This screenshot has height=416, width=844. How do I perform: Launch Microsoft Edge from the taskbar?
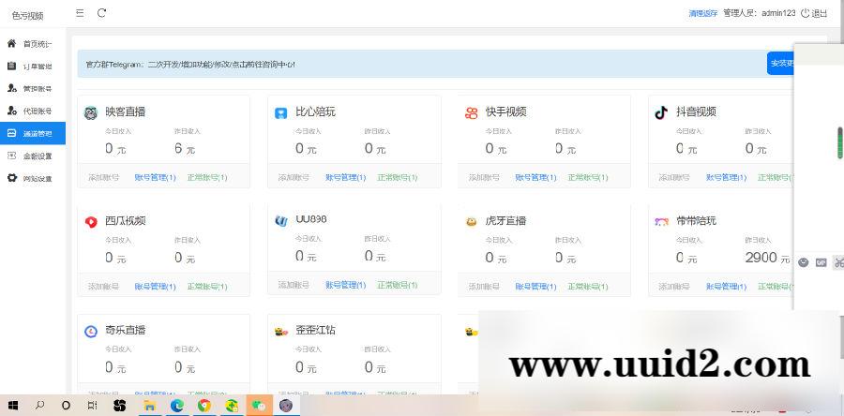[177, 406]
